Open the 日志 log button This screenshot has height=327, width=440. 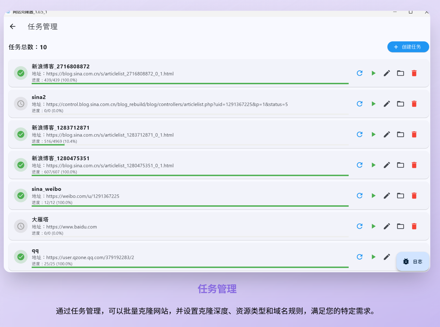coord(413,262)
